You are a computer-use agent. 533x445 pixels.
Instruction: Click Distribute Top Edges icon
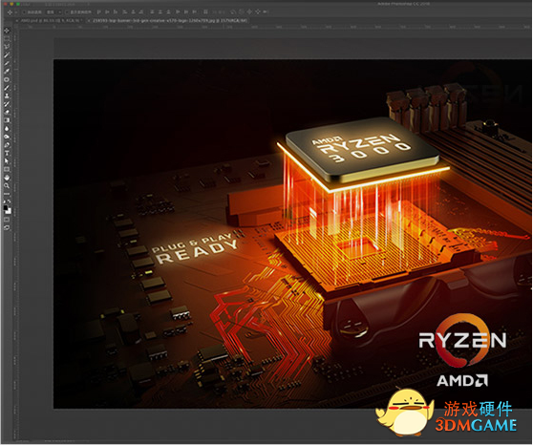click(152, 11)
